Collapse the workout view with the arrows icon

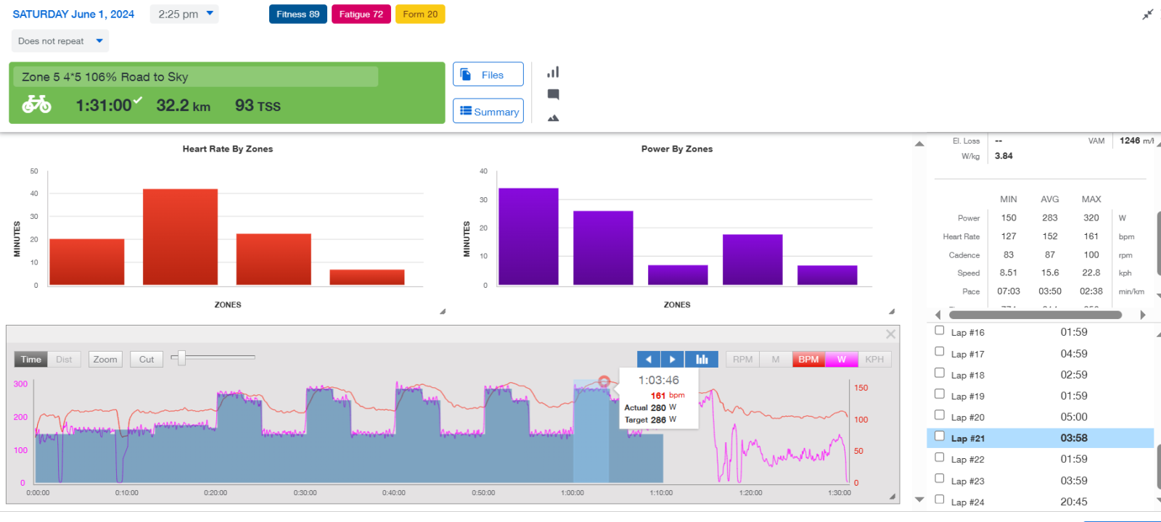(1147, 14)
